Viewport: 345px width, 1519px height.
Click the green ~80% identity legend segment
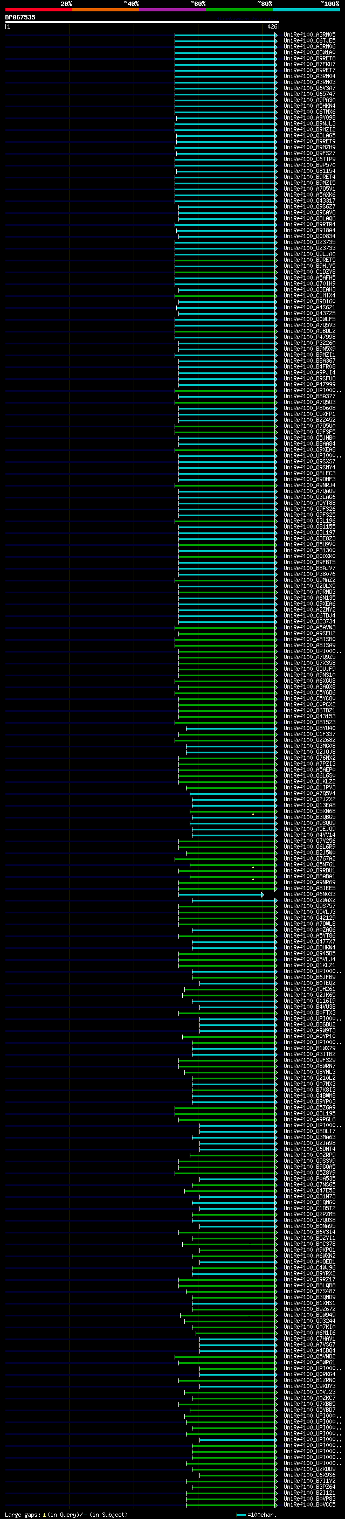tap(239, 10)
